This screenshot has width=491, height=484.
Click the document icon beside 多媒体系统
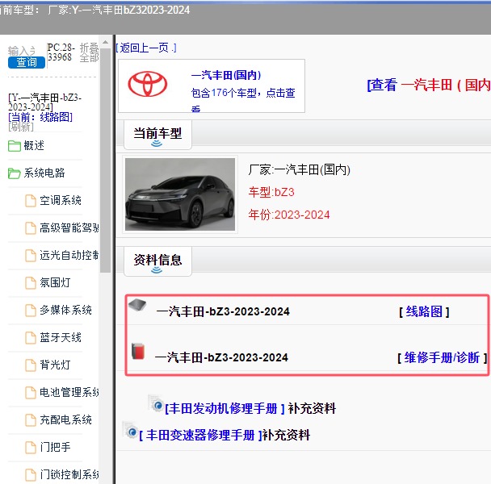point(31,311)
